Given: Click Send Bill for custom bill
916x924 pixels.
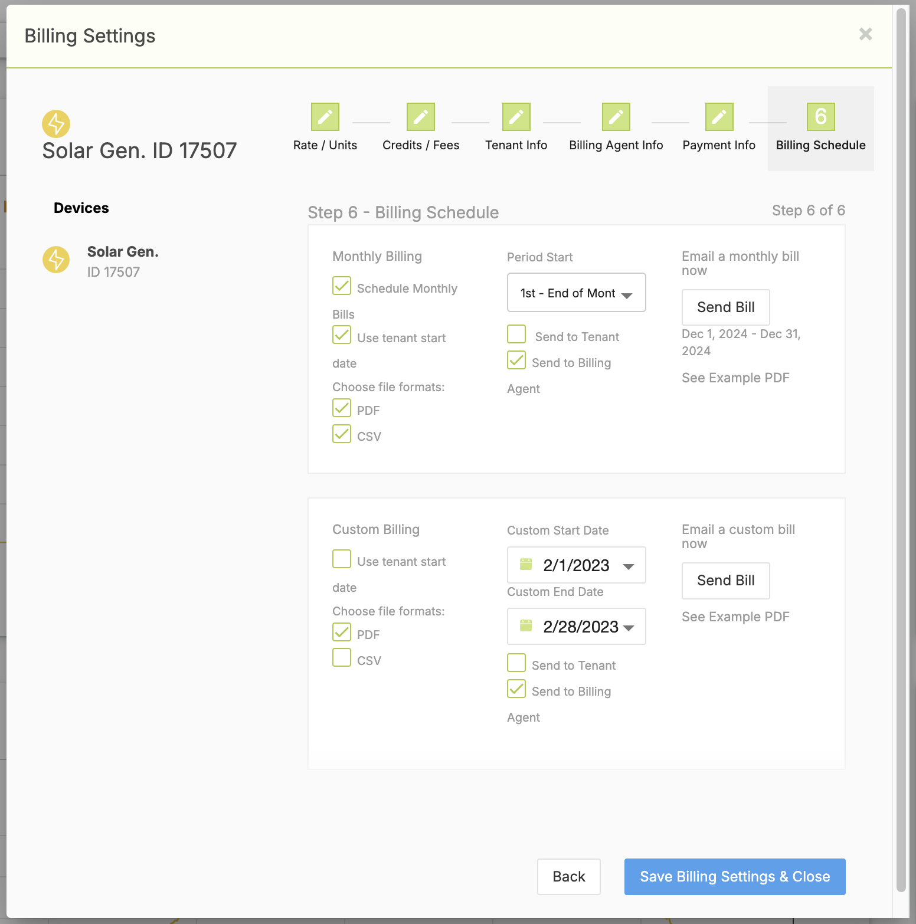Looking at the screenshot, I should pyautogui.click(x=726, y=581).
